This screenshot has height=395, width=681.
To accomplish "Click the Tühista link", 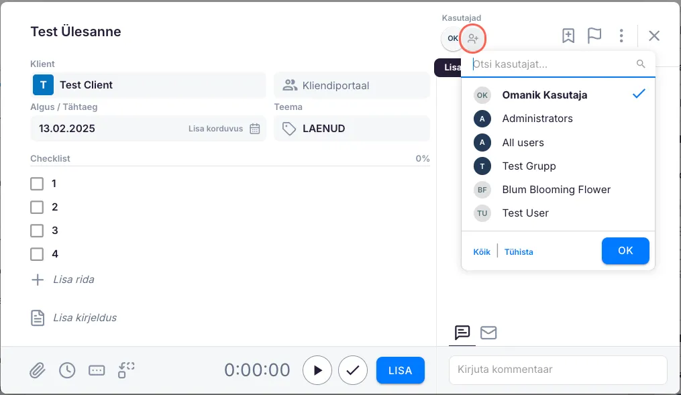I will click(x=519, y=252).
